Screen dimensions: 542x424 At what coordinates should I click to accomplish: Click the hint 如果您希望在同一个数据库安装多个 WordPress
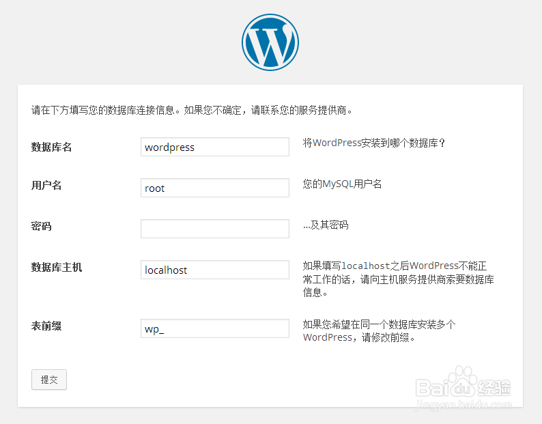click(379, 330)
